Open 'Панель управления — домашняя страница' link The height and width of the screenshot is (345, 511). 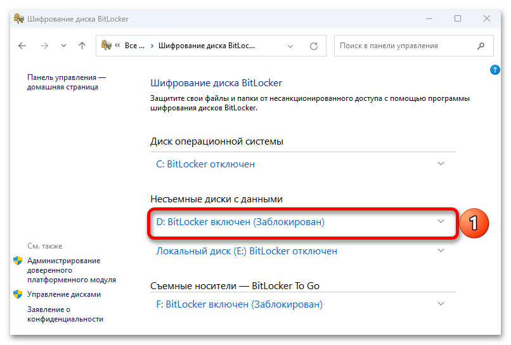(x=67, y=82)
